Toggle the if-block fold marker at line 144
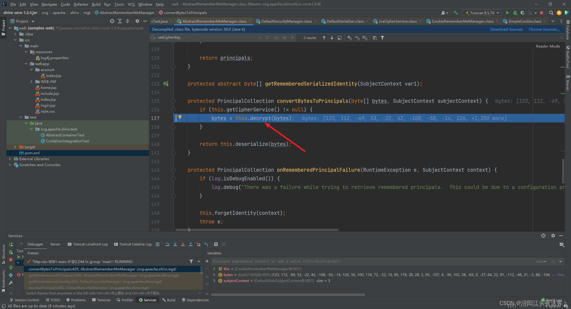 (x=173, y=179)
